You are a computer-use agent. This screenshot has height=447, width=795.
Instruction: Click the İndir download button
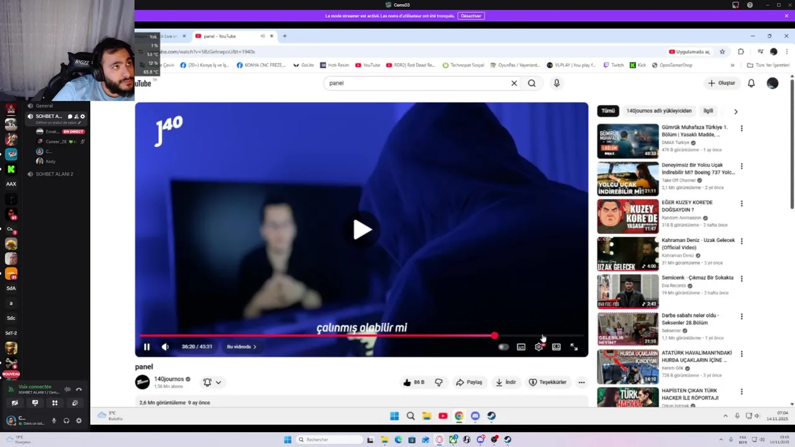click(506, 382)
